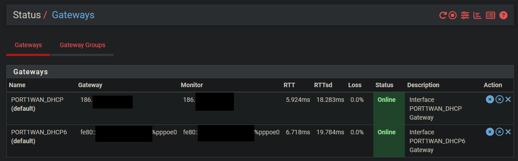Open the Status breadcrumb link
This screenshot has height=161, width=518.
click(x=27, y=15)
